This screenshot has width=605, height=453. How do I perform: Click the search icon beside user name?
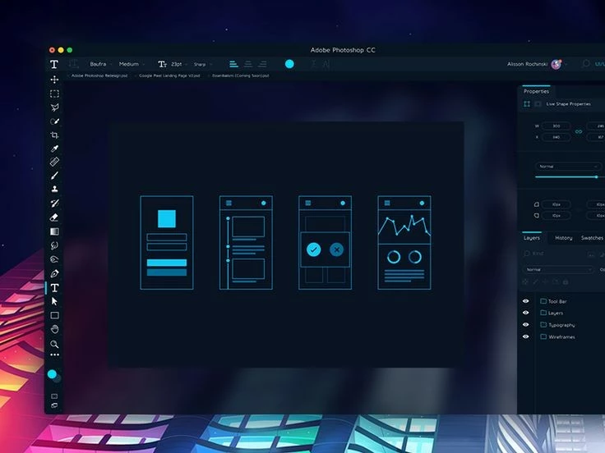pyautogui.click(x=586, y=63)
